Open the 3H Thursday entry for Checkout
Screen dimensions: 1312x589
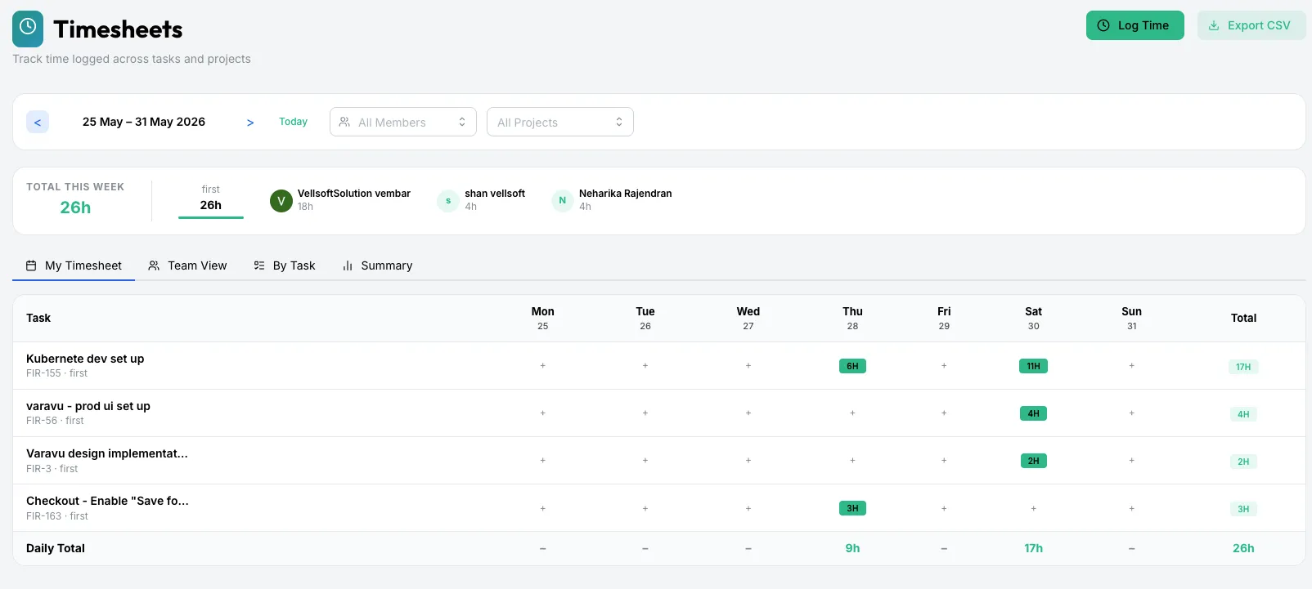click(852, 508)
